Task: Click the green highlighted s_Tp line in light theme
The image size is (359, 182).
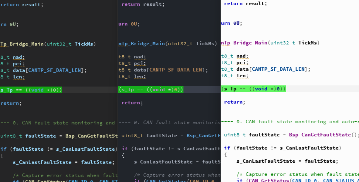Action: click(253, 89)
